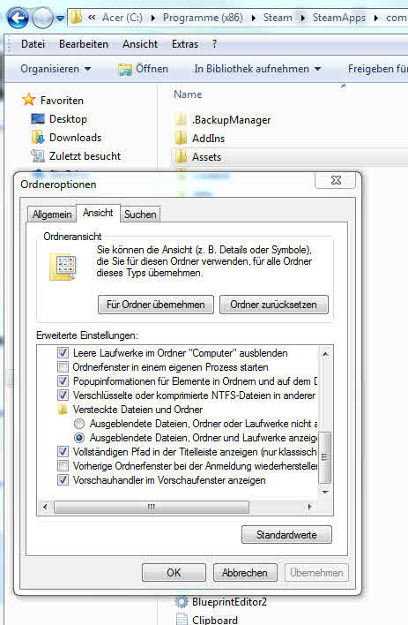Close the Ordneroptionen dialog
This screenshot has height=625, width=408.
point(336,180)
